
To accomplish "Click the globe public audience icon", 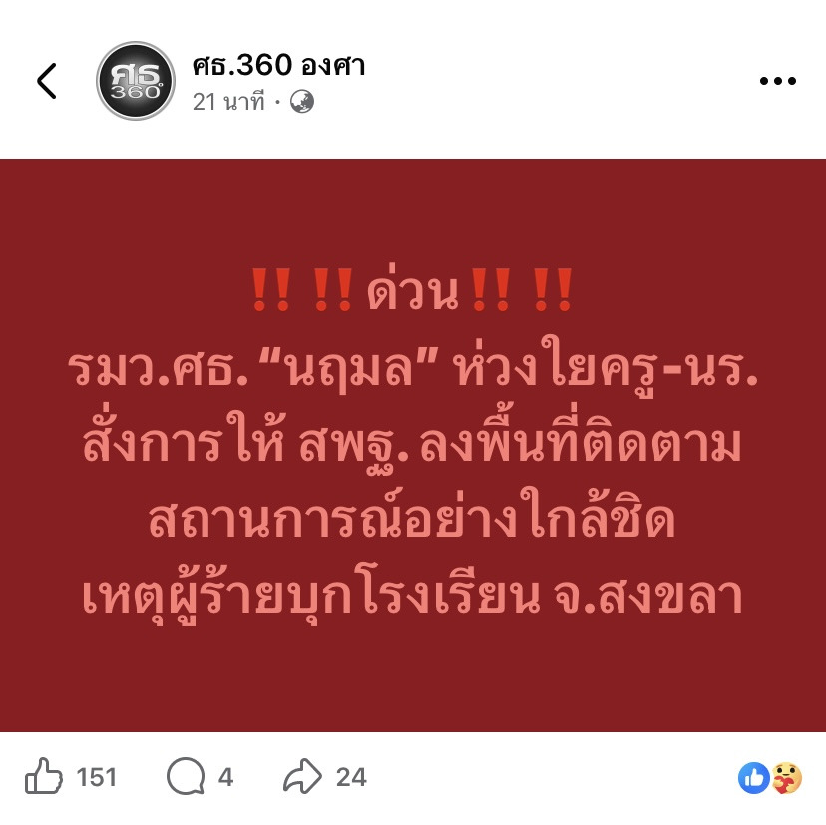I will pos(302,102).
